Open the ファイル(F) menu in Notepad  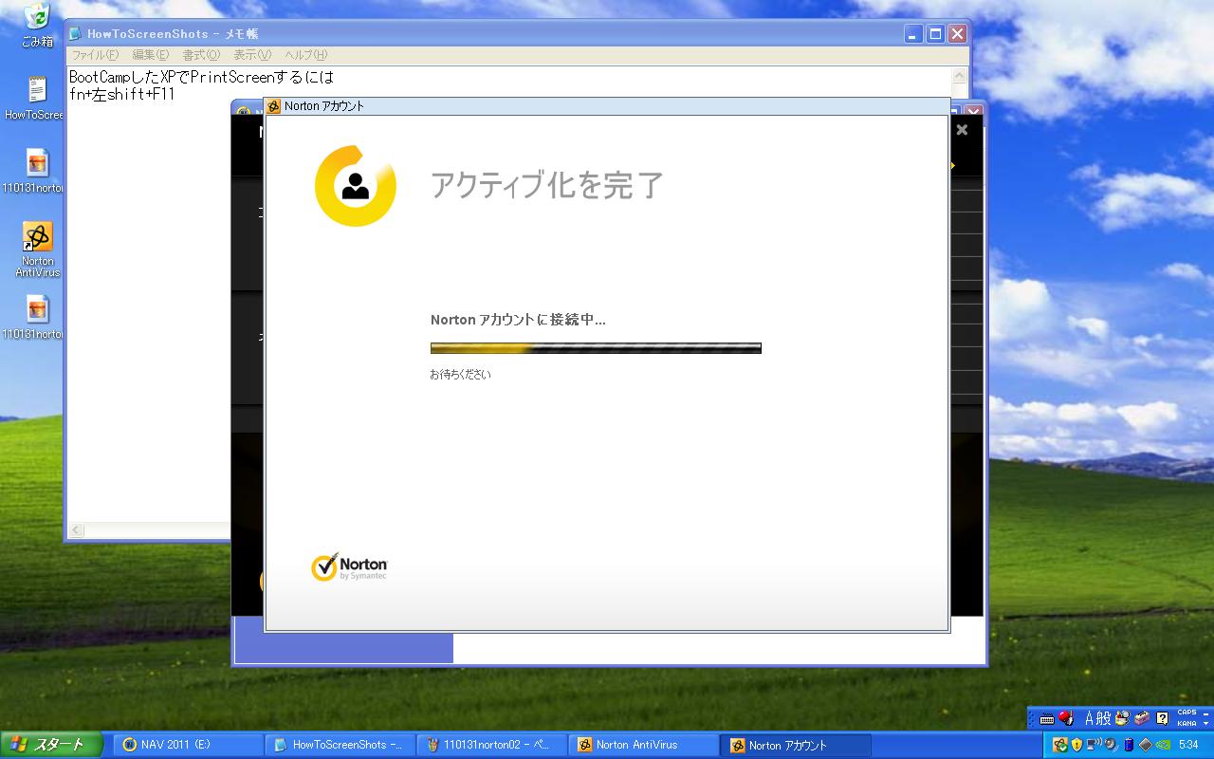click(x=96, y=55)
